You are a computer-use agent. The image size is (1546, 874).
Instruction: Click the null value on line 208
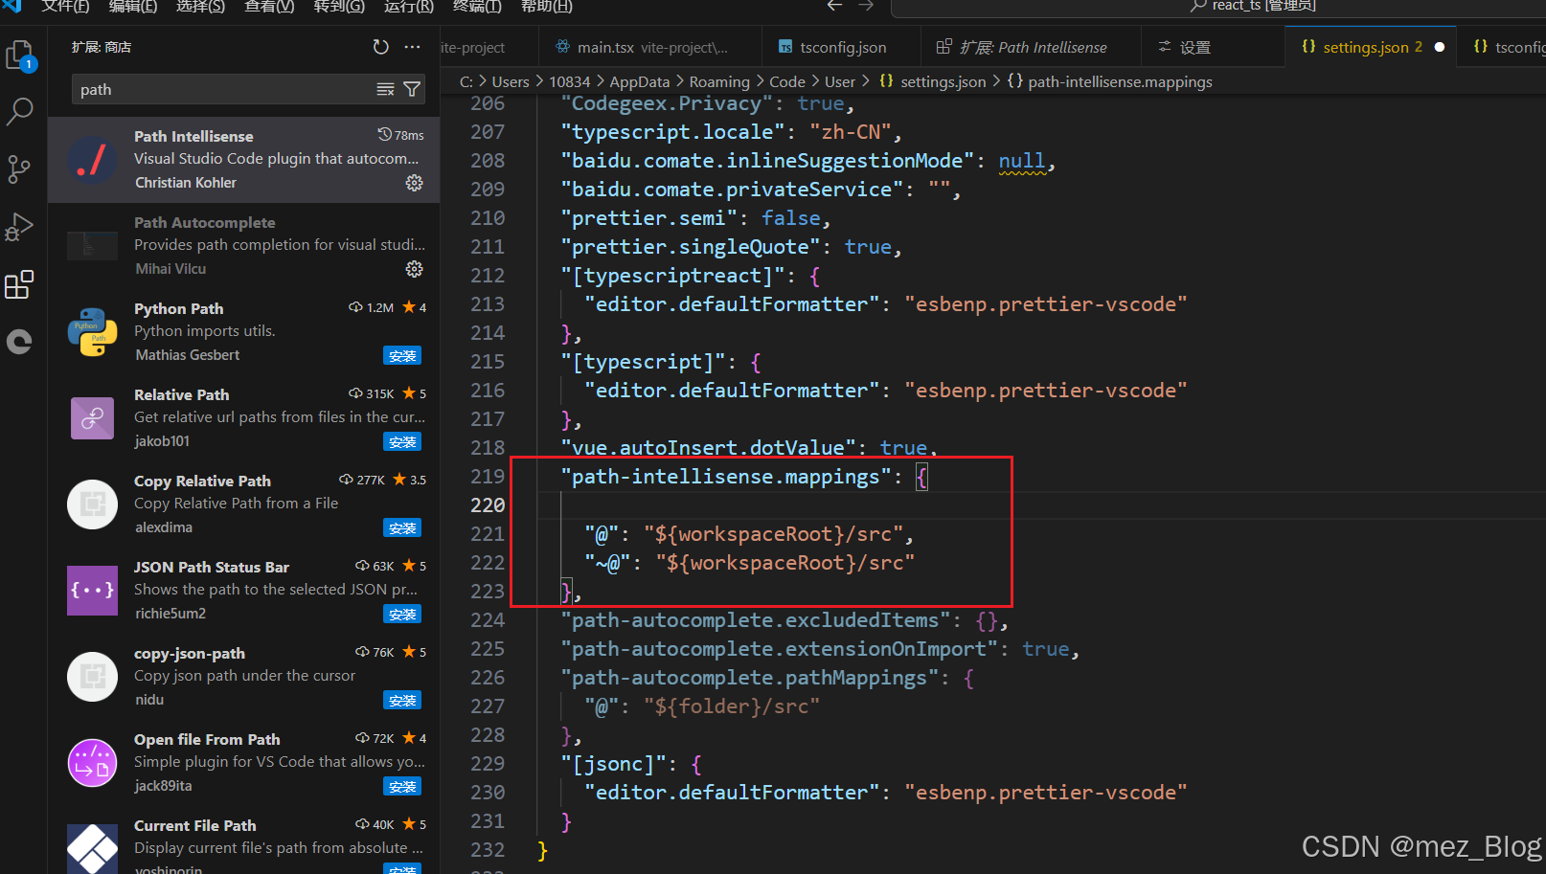[x=1022, y=161]
